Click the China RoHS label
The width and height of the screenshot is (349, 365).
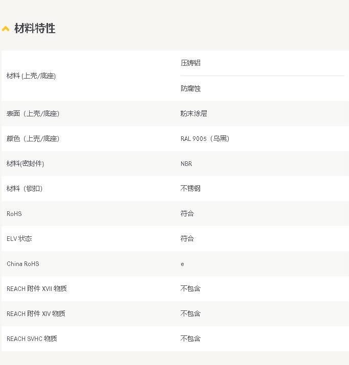pyautogui.click(x=23, y=264)
